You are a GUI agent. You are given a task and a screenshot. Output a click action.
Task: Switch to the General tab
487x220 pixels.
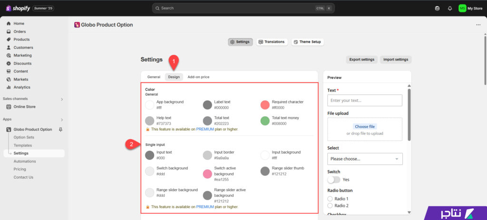click(154, 77)
